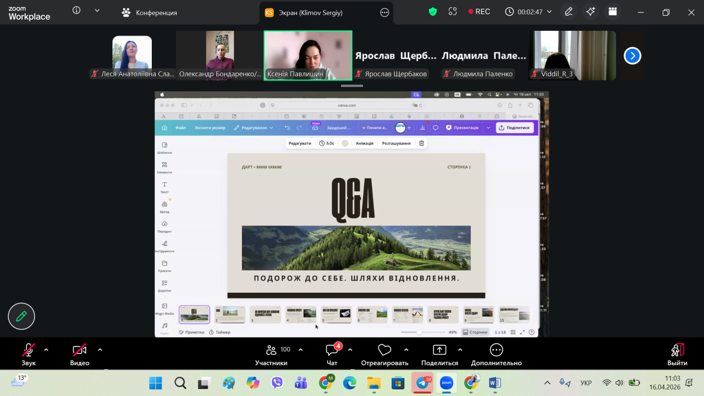Turn on the video camera
The width and height of the screenshot is (704, 396).
tap(80, 354)
